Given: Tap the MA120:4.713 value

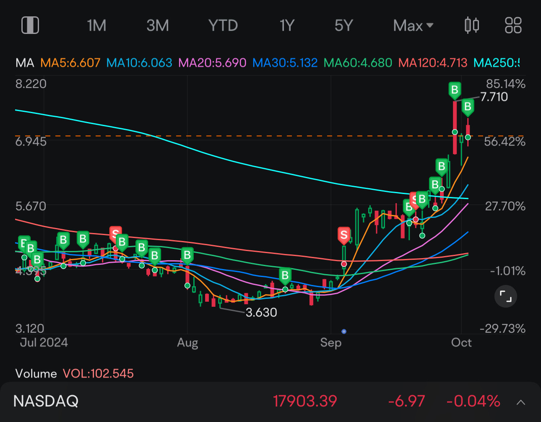Looking at the screenshot, I should point(433,63).
